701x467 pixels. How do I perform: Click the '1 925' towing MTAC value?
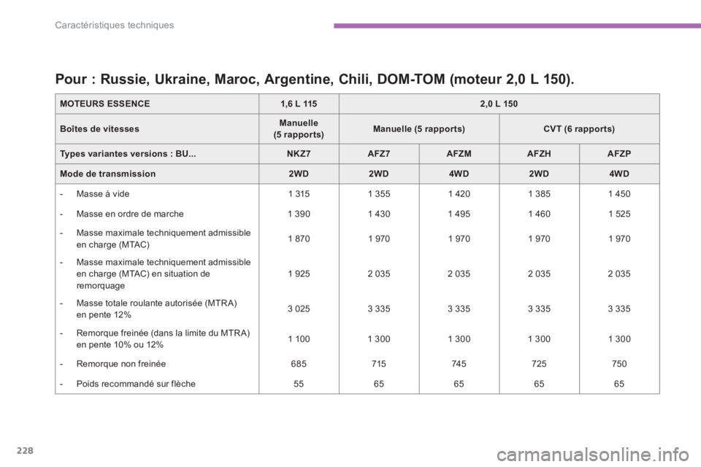(299, 274)
